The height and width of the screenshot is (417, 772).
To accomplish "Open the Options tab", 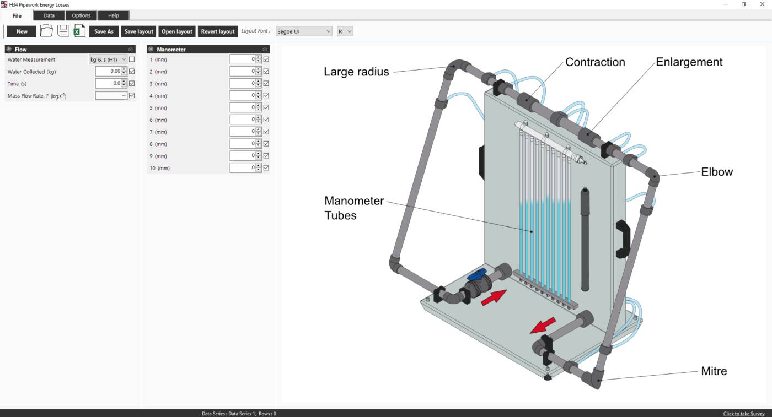I will click(81, 15).
